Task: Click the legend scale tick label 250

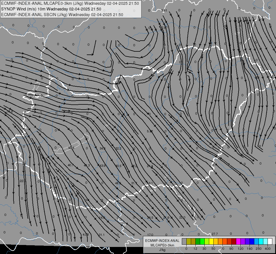Action: (259, 249)
